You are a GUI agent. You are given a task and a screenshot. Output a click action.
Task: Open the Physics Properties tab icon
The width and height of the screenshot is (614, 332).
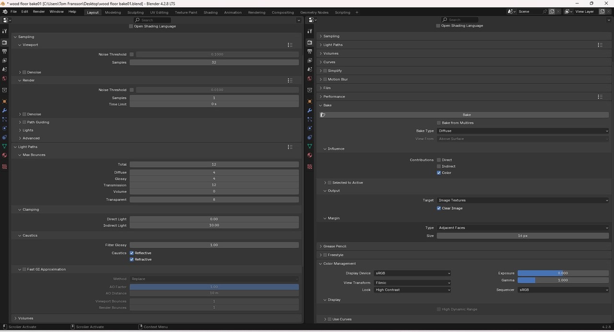[309, 128]
